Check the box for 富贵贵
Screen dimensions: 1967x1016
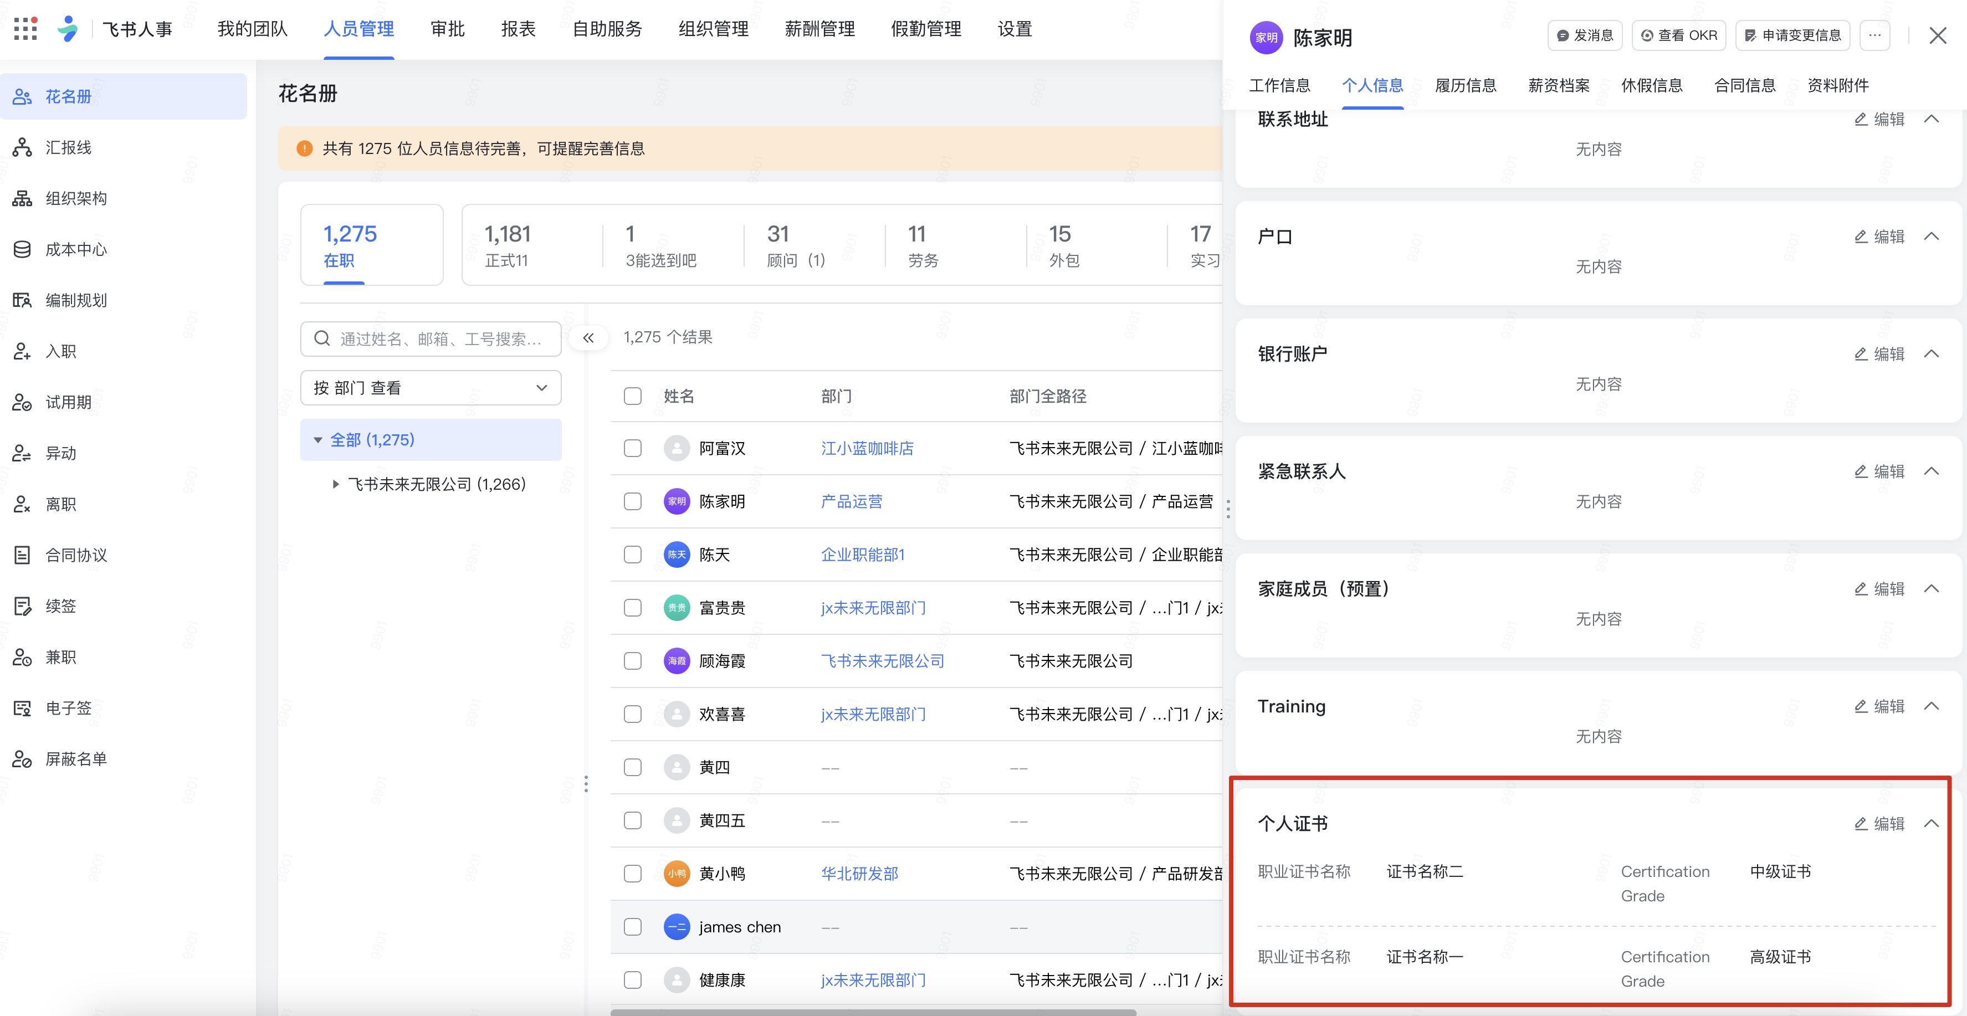click(632, 608)
